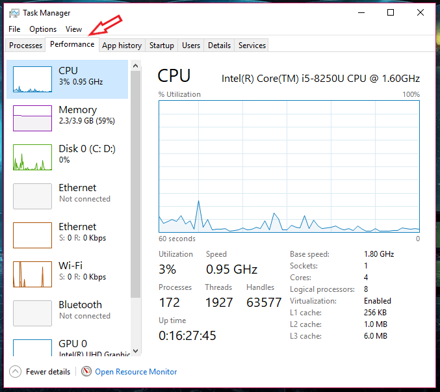Click the Fewer details button text
The width and height of the screenshot is (440, 392).
pos(48,372)
